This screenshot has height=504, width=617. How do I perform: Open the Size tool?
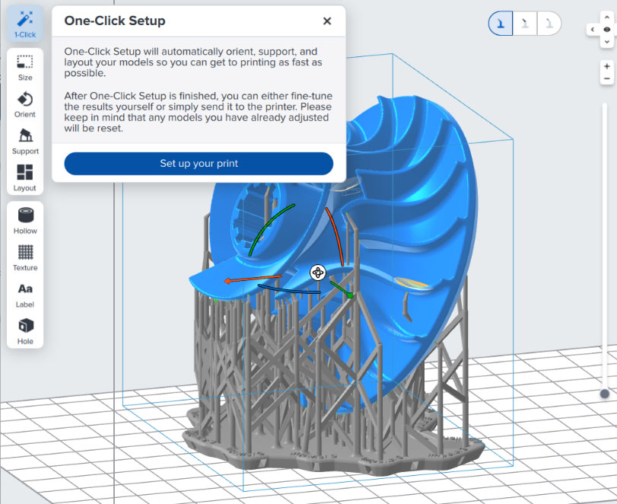tap(25, 67)
